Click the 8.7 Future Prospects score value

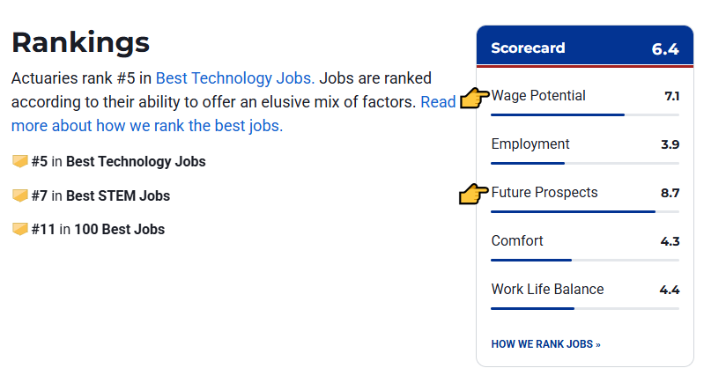[670, 193]
